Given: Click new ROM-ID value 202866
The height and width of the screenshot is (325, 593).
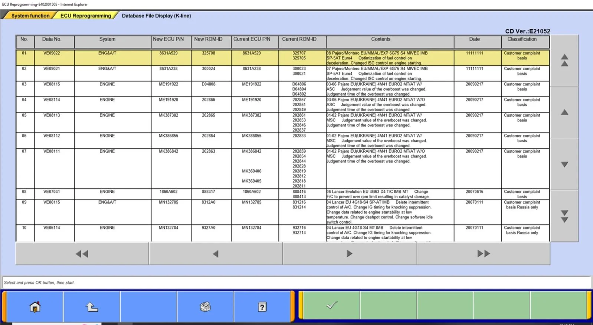Looking at the screenshot, I should point(209,100).
